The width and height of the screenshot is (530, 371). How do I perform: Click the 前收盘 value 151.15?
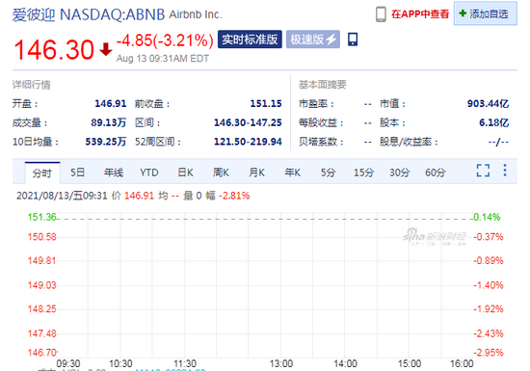266,103
